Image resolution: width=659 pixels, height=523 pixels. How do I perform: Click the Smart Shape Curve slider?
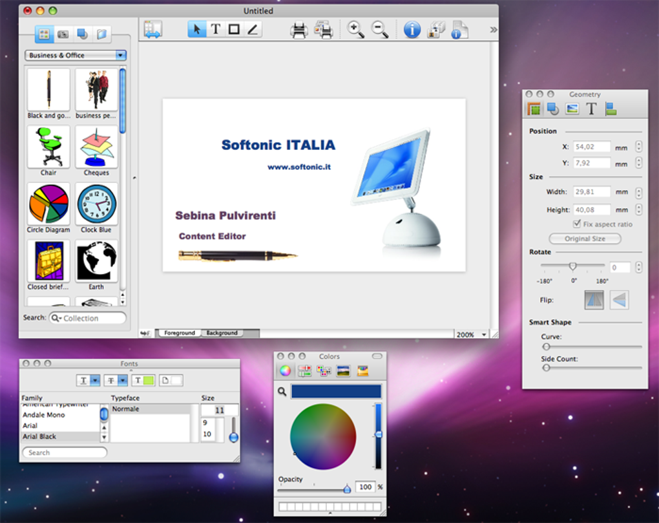[592, 347]
